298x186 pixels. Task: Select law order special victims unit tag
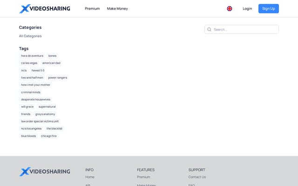tap(40, 121)
